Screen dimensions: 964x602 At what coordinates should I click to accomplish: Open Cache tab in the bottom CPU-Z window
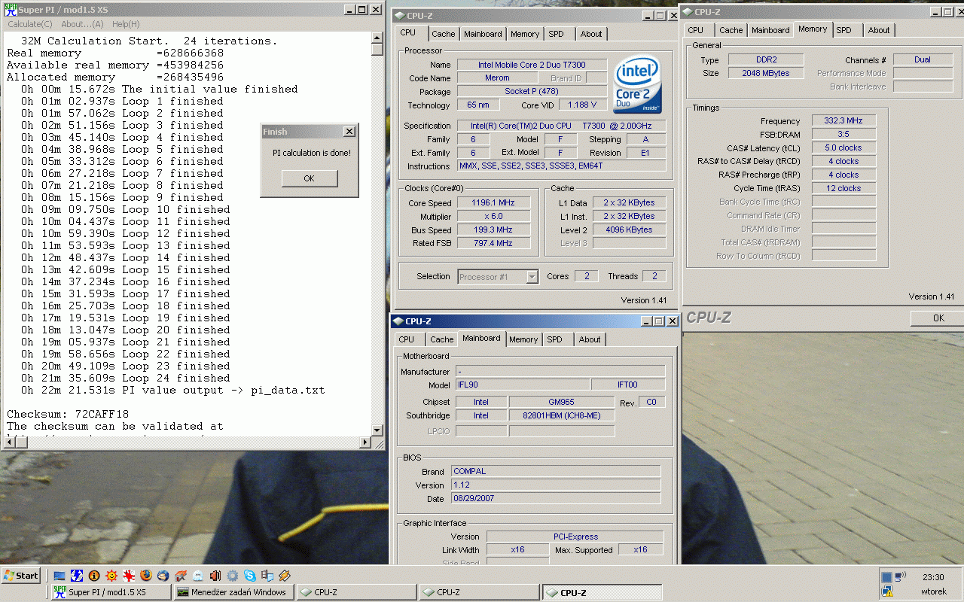[x=442, y=339]
